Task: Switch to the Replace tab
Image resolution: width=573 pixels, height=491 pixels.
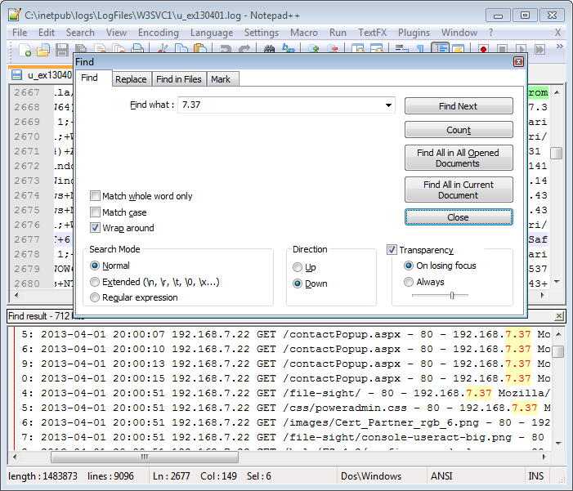Action: (131, 79)
